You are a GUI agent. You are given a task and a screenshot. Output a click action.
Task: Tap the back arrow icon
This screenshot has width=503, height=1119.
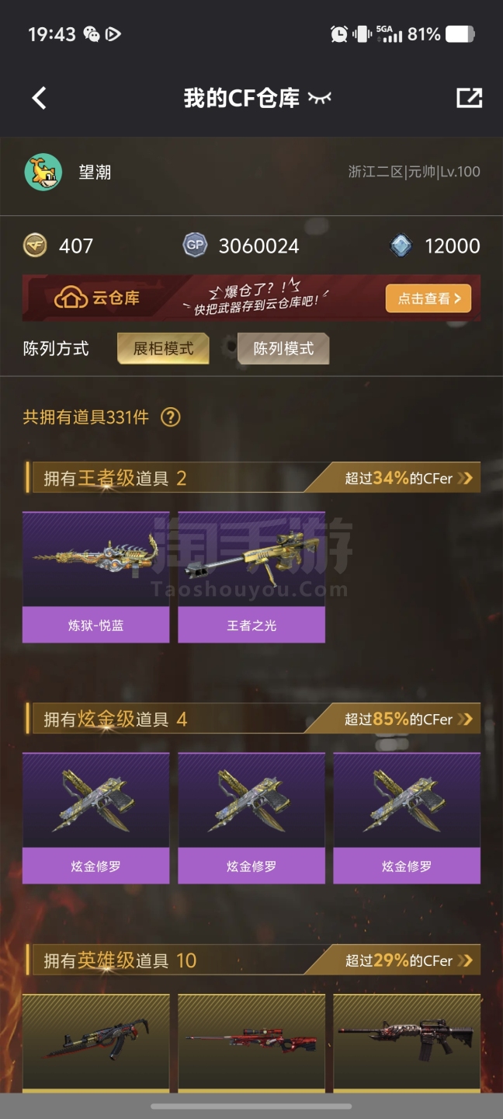click(x=40, y=98)
